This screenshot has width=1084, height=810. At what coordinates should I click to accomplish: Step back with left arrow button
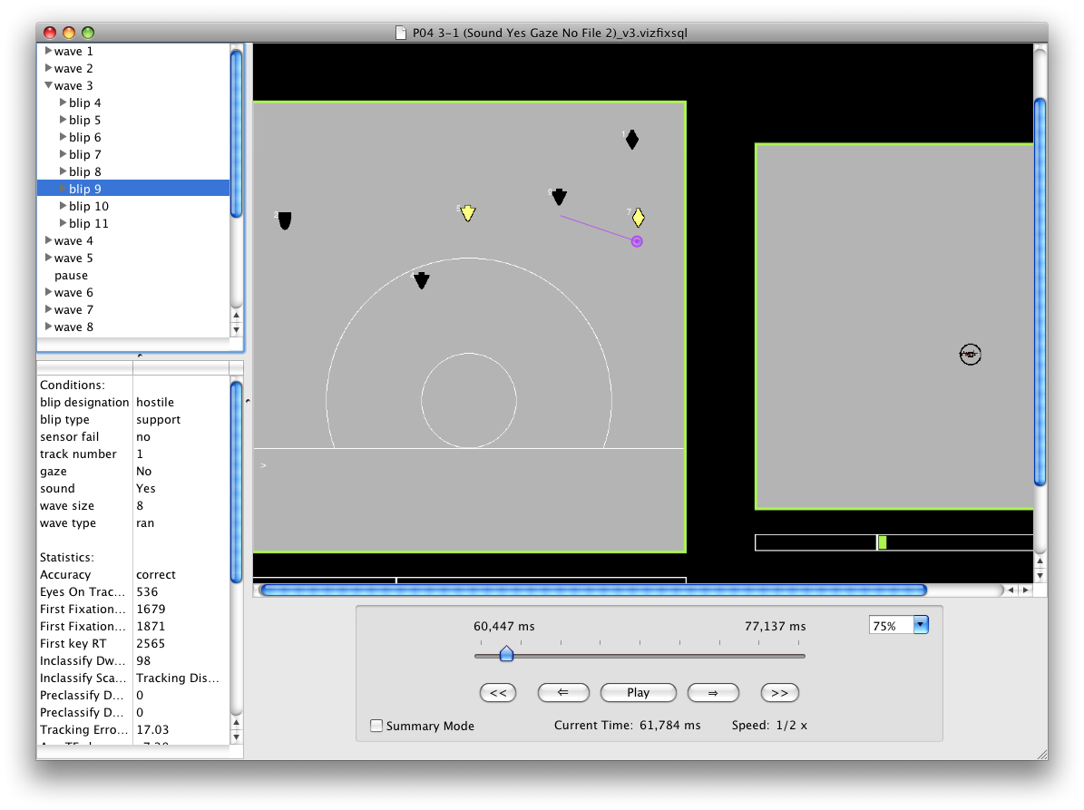pyautogui.click(x=563, y=692)
